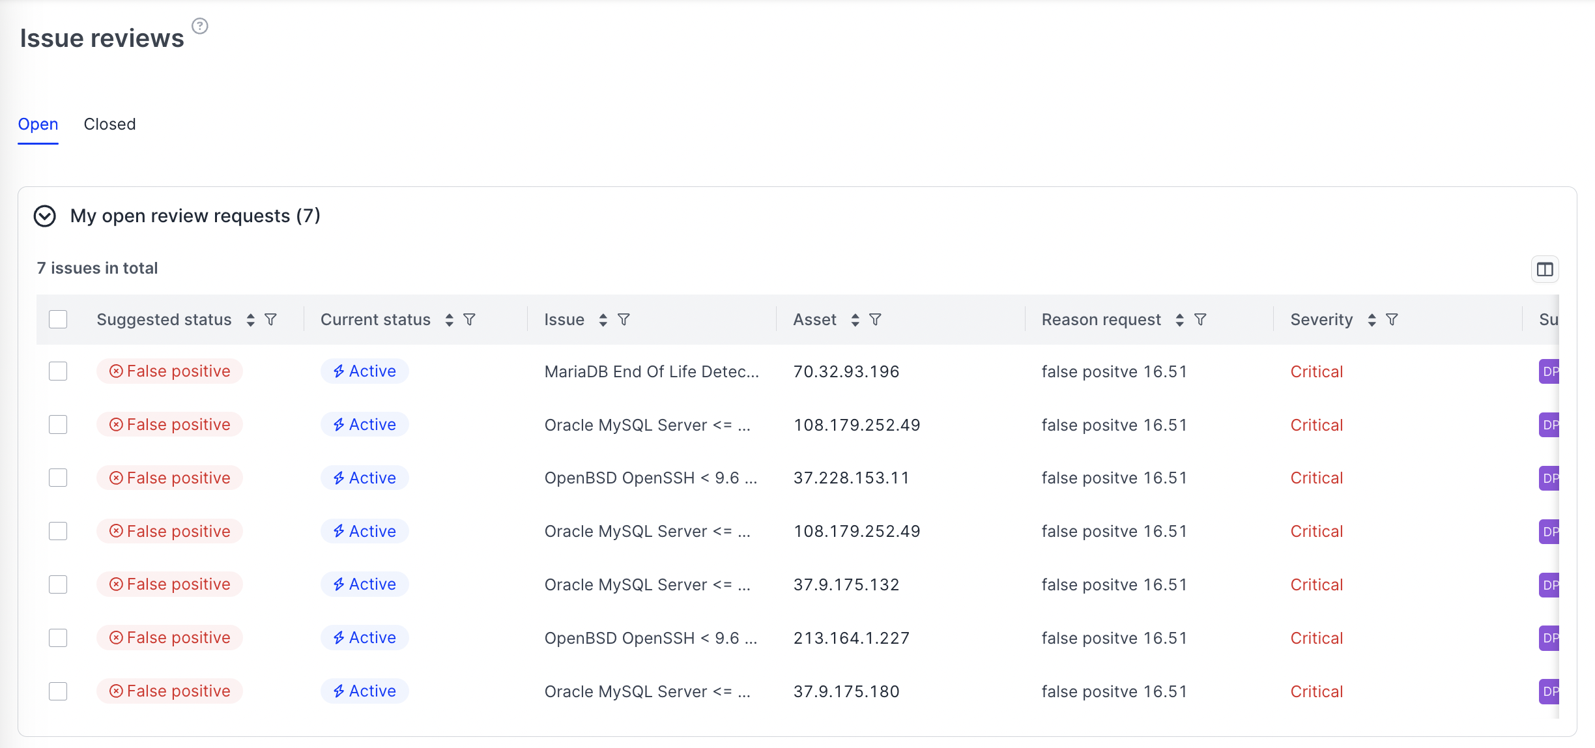Filter the Current status column
The height and width of the screenshot is (748, 1595).
470,320
